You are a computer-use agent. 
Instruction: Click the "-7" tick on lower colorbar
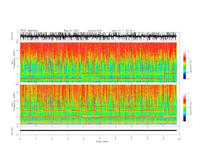(188, 121)
